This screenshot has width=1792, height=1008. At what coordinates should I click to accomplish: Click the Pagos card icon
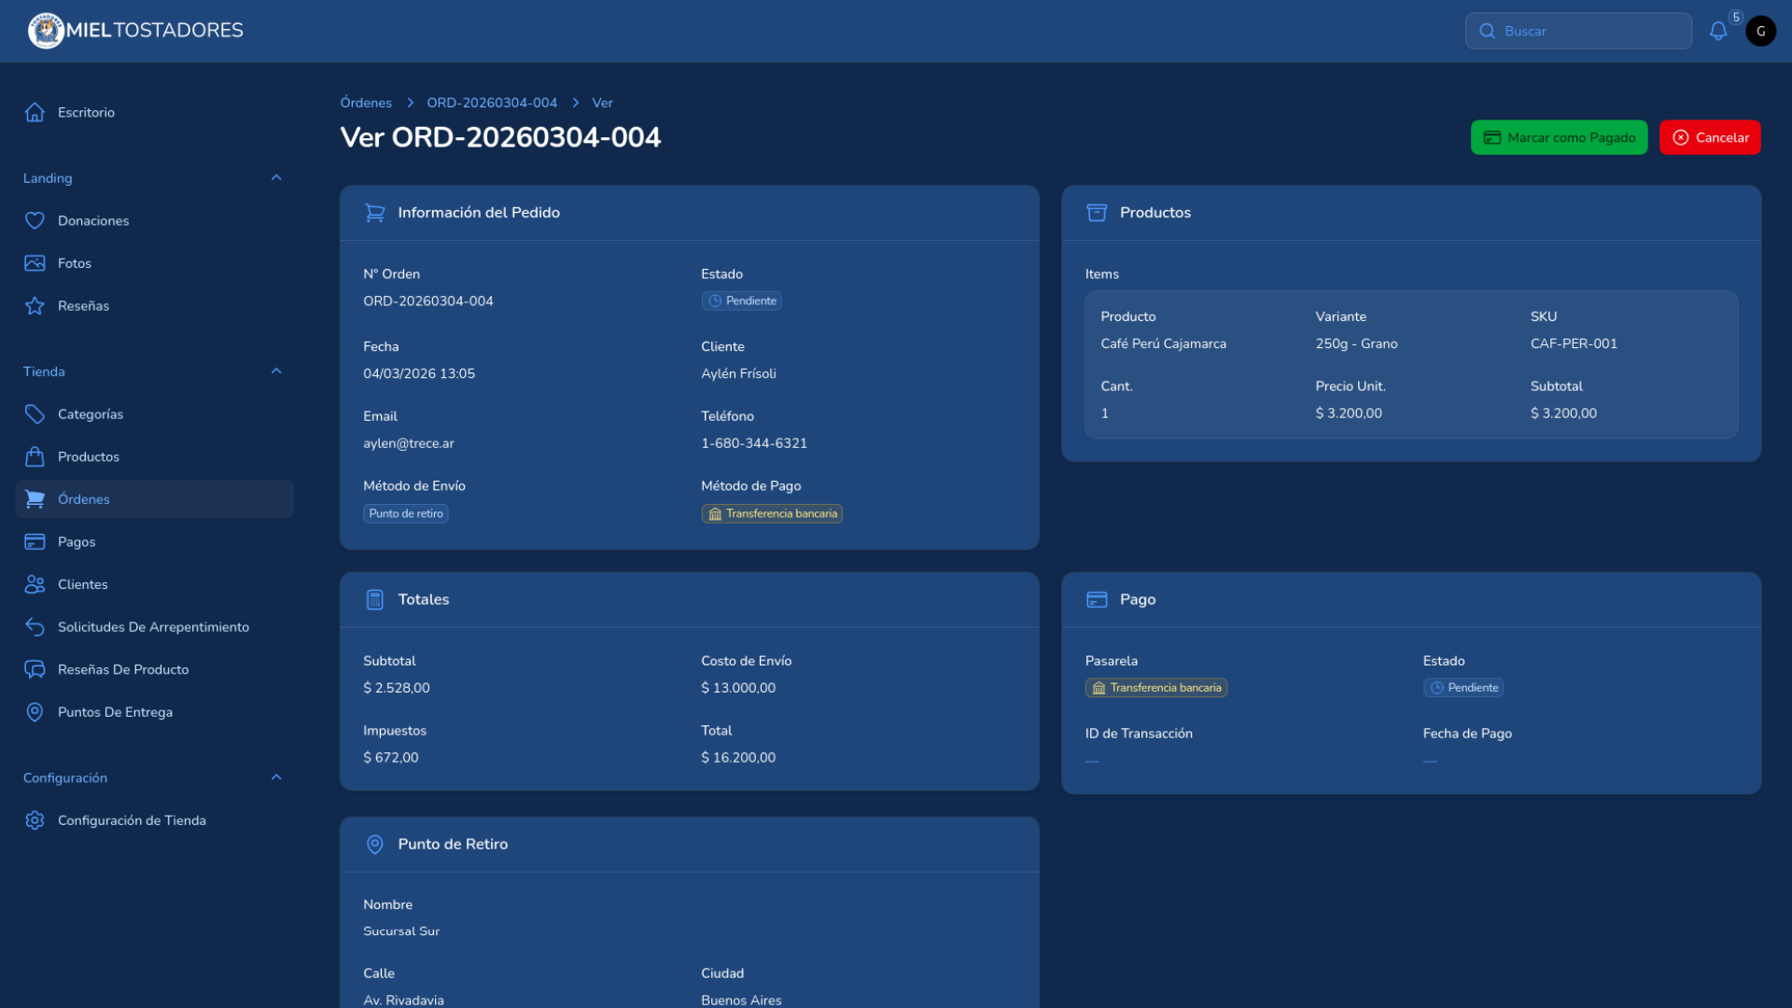pos(35,541)
